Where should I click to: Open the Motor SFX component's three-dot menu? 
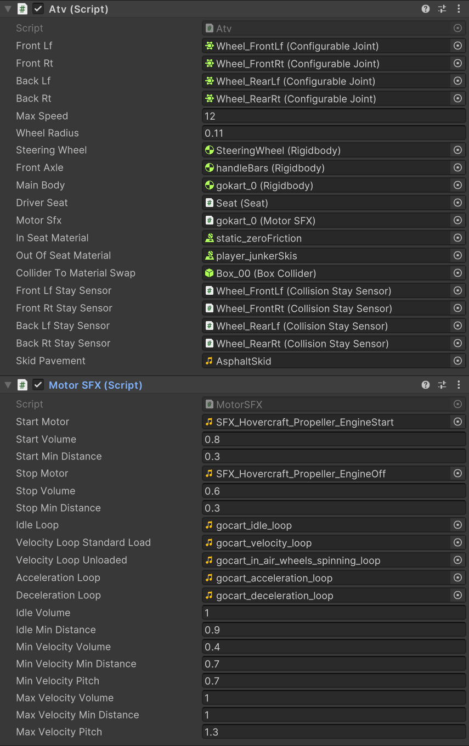click(459, 385)
